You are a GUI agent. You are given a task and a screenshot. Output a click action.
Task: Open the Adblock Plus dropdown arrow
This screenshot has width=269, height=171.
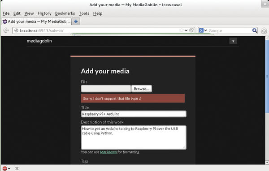click(9, 168)
